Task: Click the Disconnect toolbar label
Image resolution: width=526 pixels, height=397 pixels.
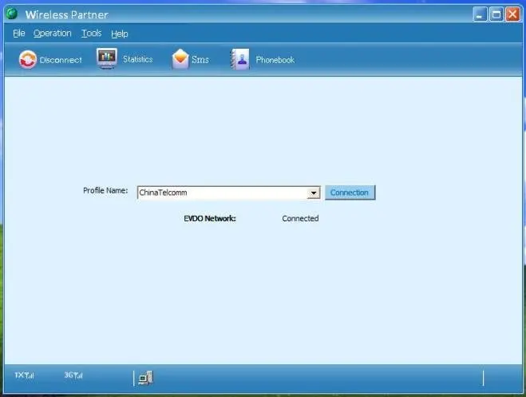Action: 61,60
